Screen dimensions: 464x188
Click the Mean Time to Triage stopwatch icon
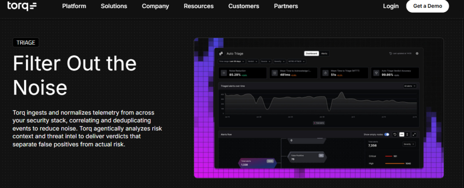[x=325, y=73]
